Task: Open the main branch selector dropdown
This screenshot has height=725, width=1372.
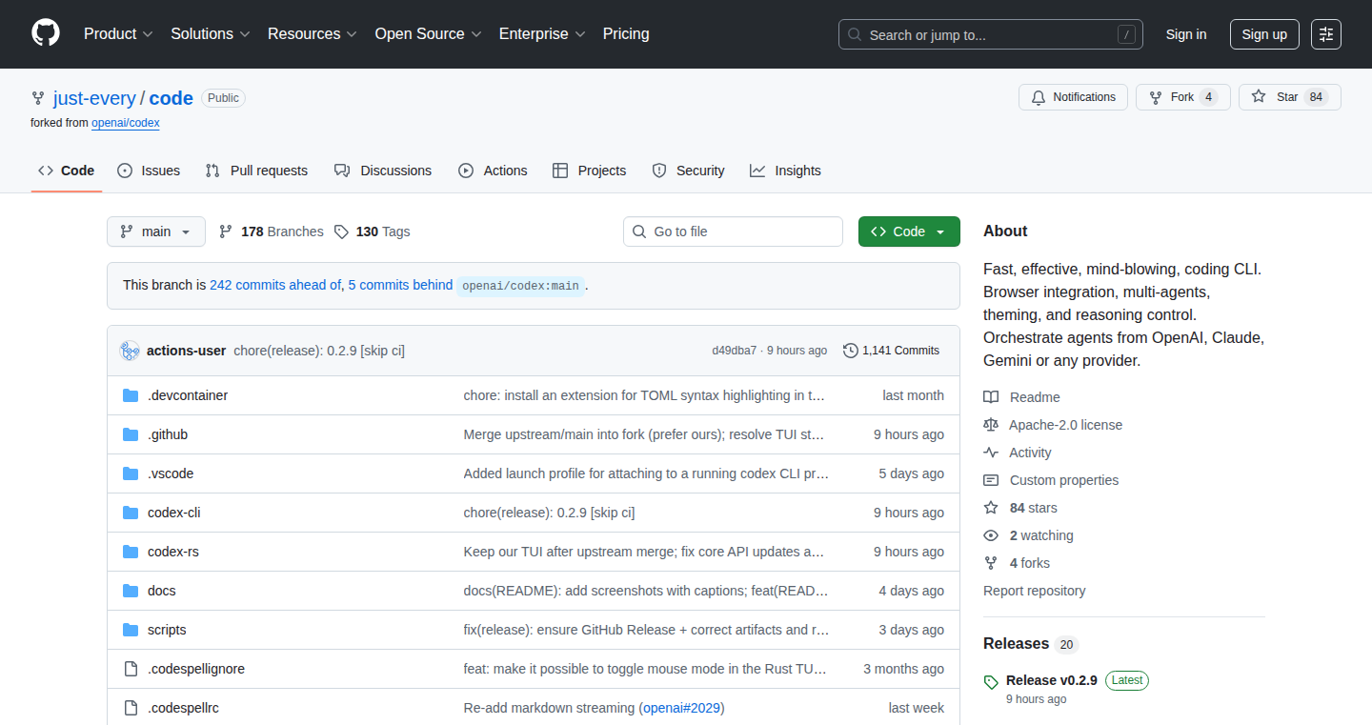Action: pyautogui.click(x=156, y=232)
